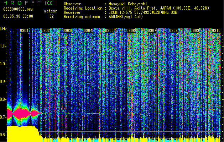
Task: Click the 0903 time marker
Action: point(67,31)
